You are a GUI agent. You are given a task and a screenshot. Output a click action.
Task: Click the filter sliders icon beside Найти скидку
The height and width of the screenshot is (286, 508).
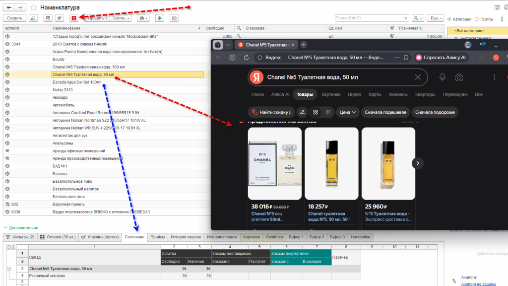302,112
